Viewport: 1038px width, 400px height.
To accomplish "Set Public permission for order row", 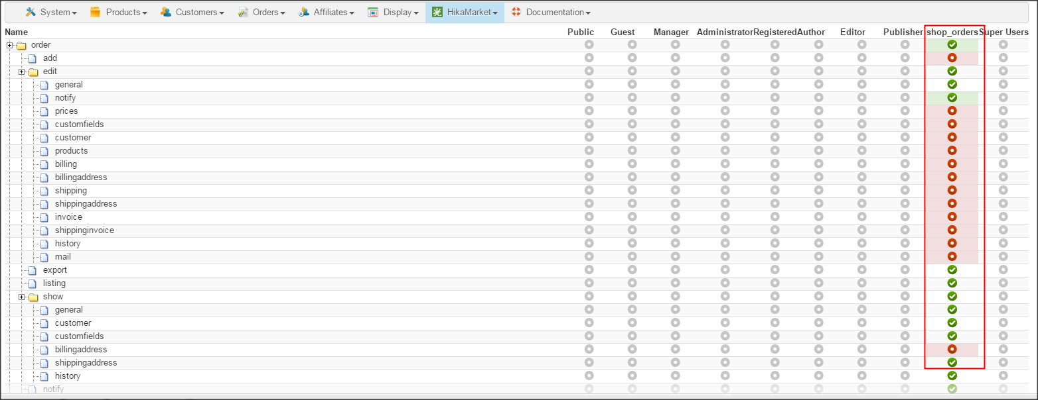I will (x=589, y=45).
